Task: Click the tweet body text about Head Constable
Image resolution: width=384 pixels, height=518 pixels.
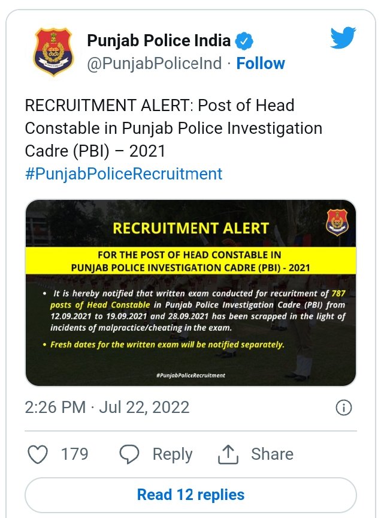Action: 174,128
